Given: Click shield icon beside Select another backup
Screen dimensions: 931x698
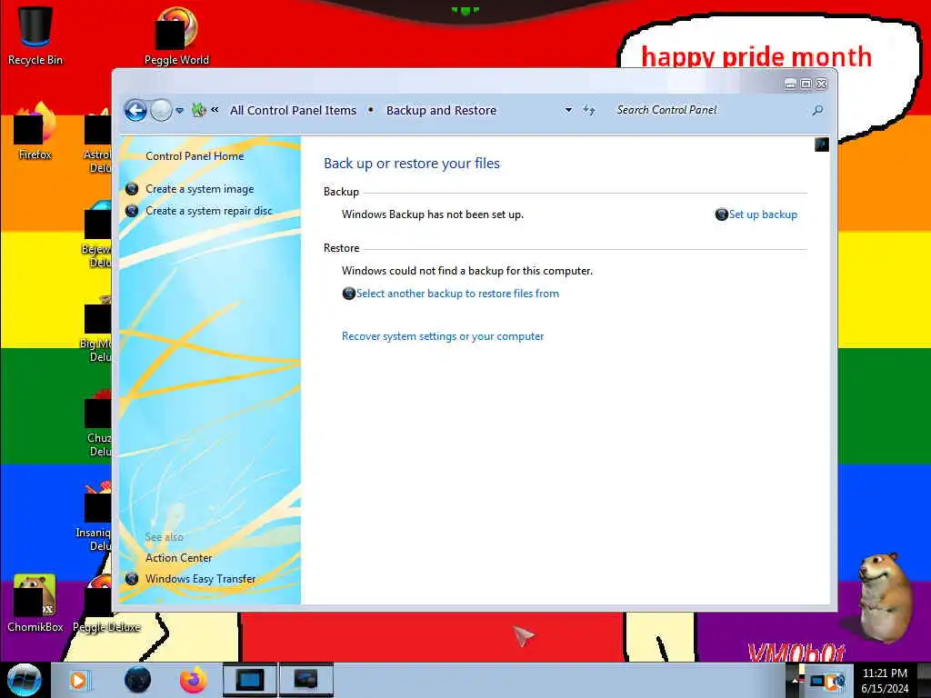Looking at the screenshot, I should [x=348, y=294].
